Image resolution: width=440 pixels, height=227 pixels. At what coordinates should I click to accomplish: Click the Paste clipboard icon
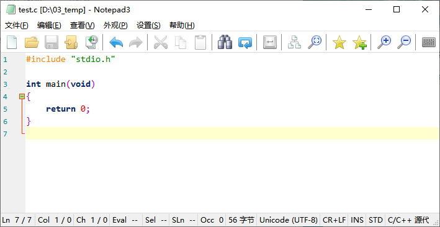(200, 42)
